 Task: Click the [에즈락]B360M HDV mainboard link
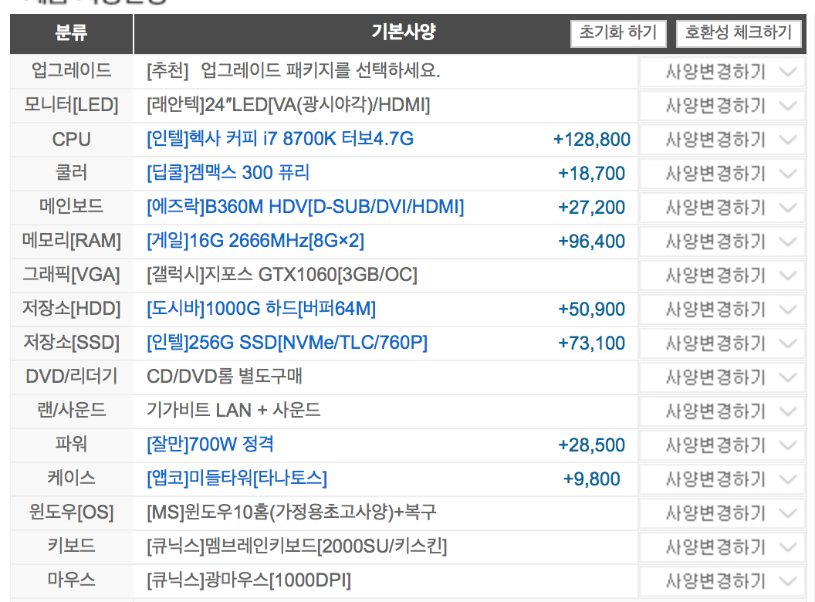[305, 207]
